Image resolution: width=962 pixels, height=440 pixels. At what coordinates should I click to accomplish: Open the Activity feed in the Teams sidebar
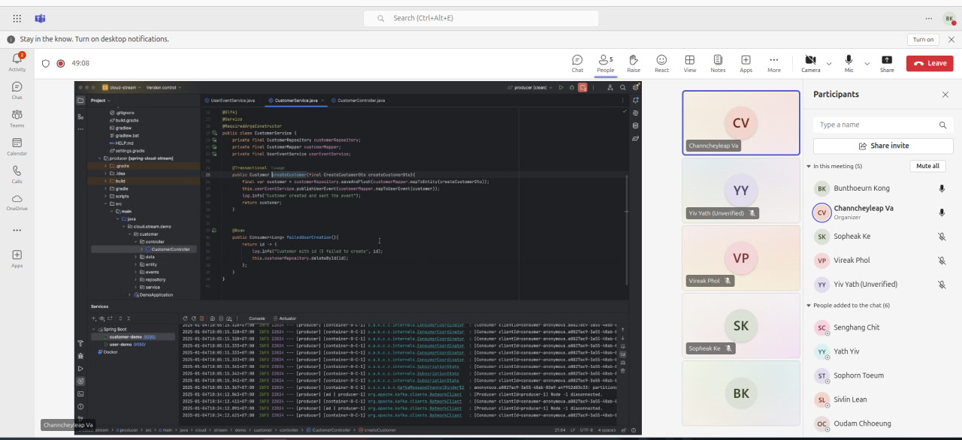click(17, 62)
